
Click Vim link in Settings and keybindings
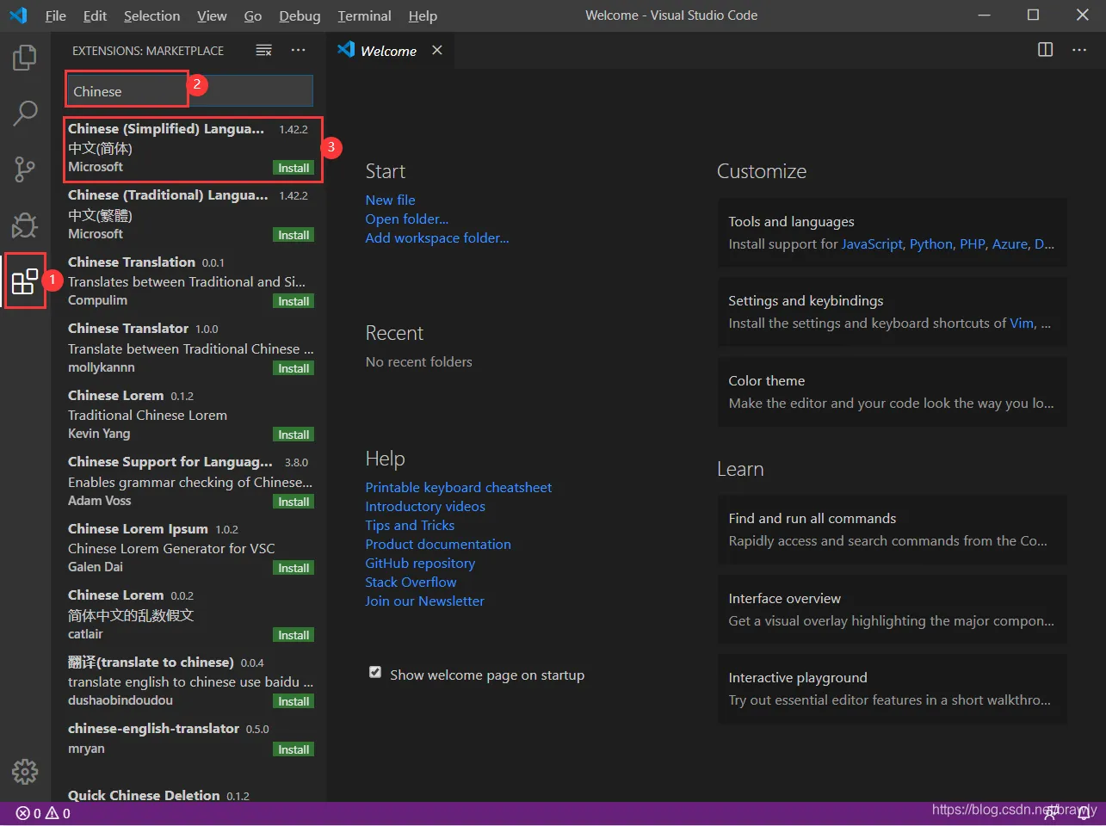click(1022, 323)
